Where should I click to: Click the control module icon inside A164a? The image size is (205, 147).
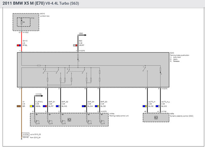point(69,120)
